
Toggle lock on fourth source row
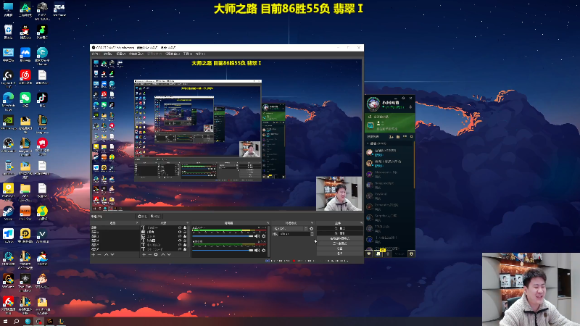185,241
